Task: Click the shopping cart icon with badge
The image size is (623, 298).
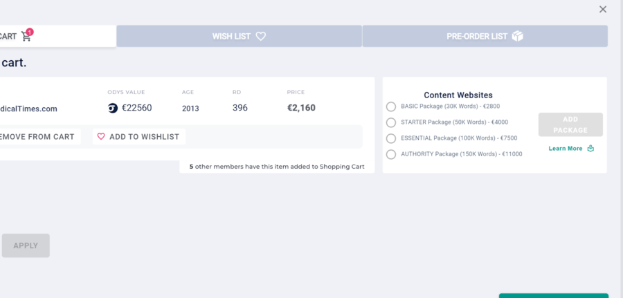Action: (x=27, y=36)
